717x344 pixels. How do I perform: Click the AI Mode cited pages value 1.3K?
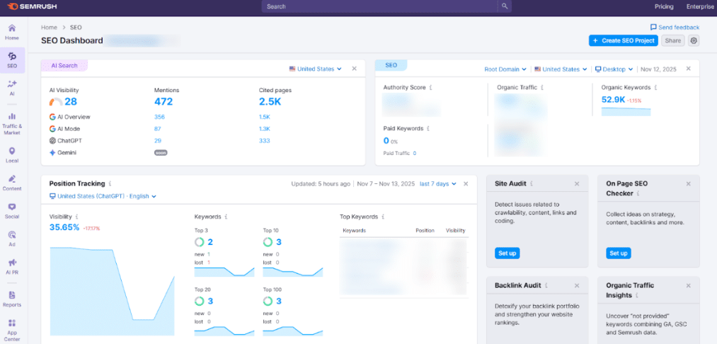click(264, 129)
